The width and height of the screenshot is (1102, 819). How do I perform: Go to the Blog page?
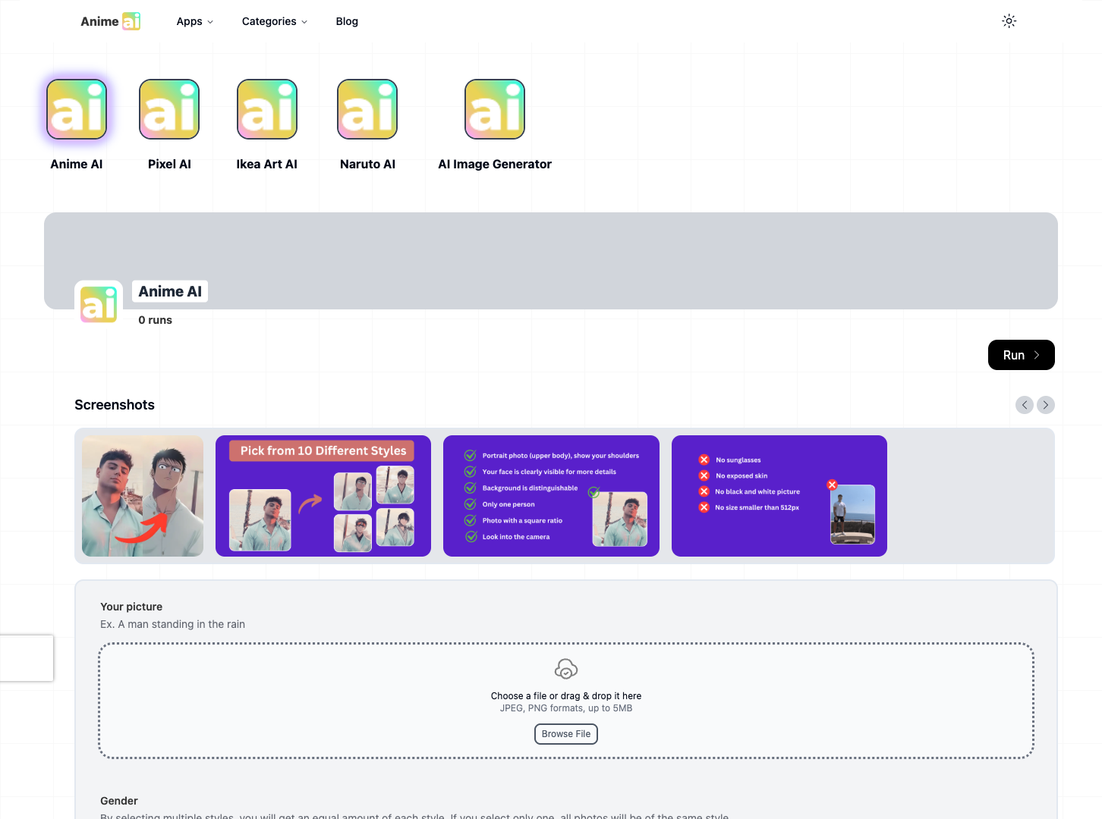(x=347, y=21)
